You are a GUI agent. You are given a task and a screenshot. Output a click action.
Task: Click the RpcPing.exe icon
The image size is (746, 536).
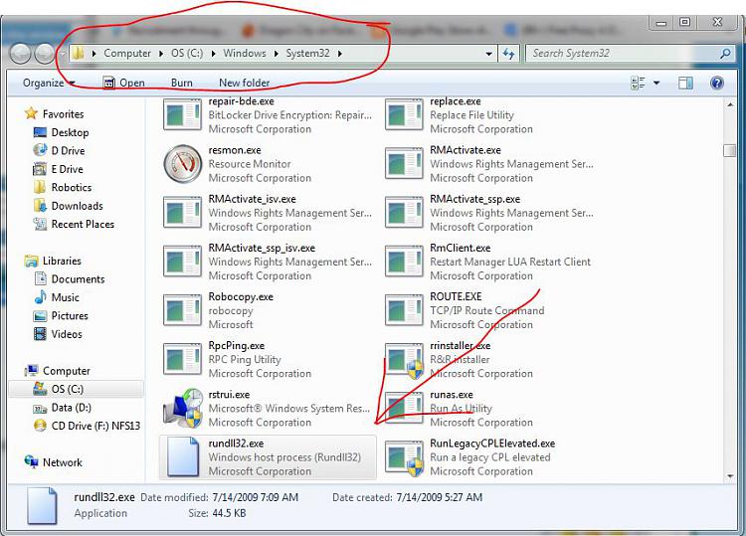182,360
